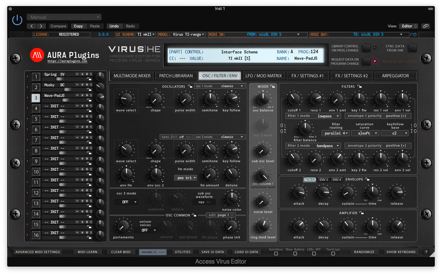The height and width of the screenshot is (275, 442).
Task: Toggle Request Data on Program Change switch
Action: coord(366,61)
